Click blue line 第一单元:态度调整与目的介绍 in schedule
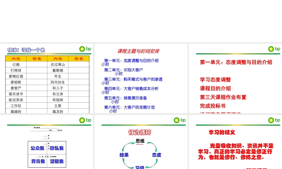This screenshot has height=169, width=282. pyautogui.click(x=131, y=61)
